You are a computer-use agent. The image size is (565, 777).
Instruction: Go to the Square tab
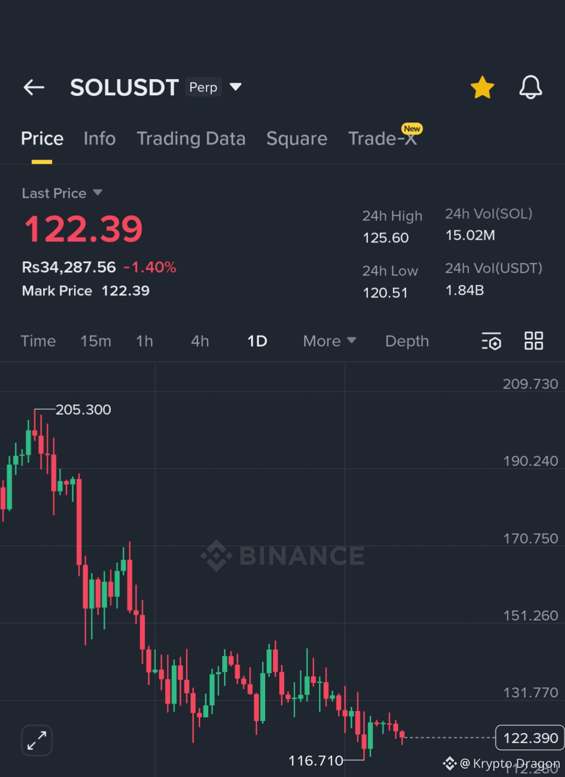pos(297,138)
